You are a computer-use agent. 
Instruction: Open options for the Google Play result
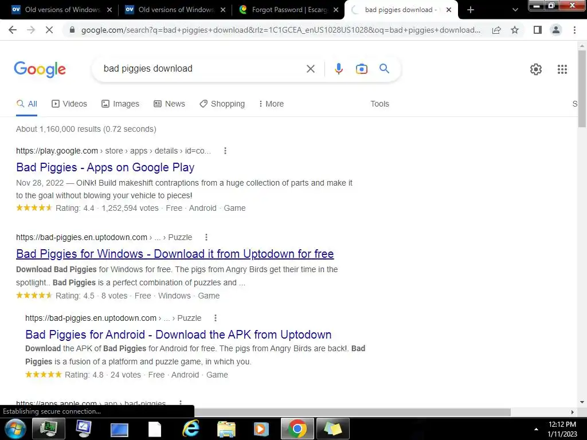point(225,151)
